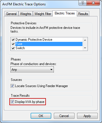Toggle Locate Sources Using Feeder Manager

pos(12,86)
